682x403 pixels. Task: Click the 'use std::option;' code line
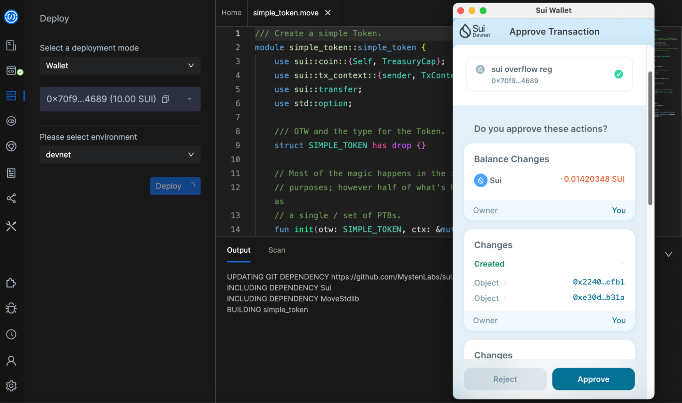coord(313,103)
